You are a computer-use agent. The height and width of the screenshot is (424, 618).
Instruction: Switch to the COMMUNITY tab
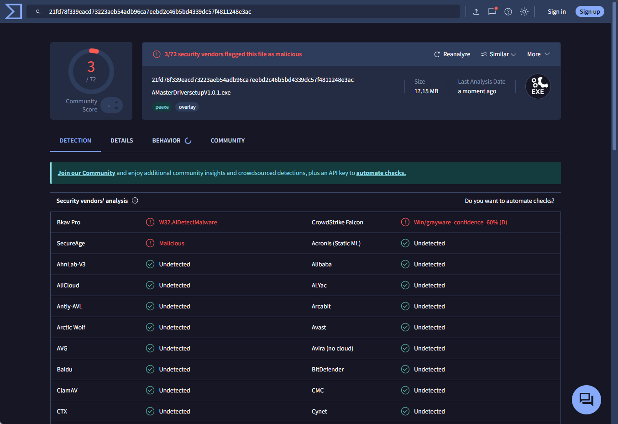point(228,141)
